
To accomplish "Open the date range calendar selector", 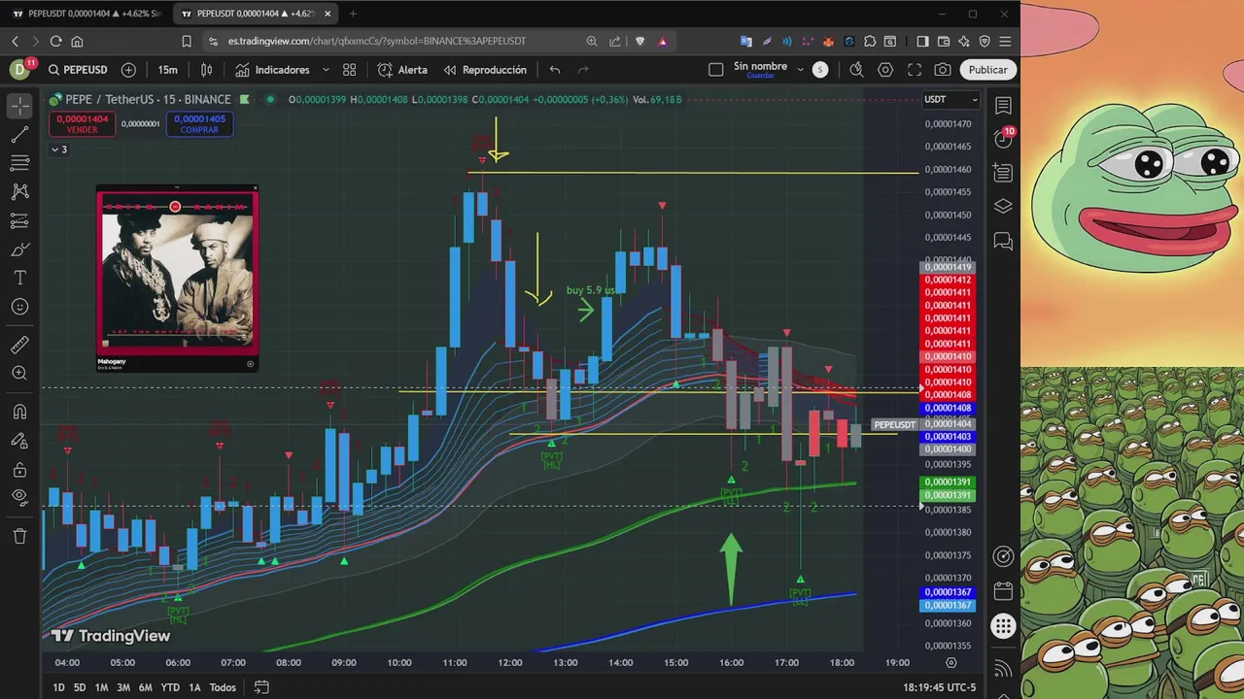I will pyautogui.click(x=261, y=687).
